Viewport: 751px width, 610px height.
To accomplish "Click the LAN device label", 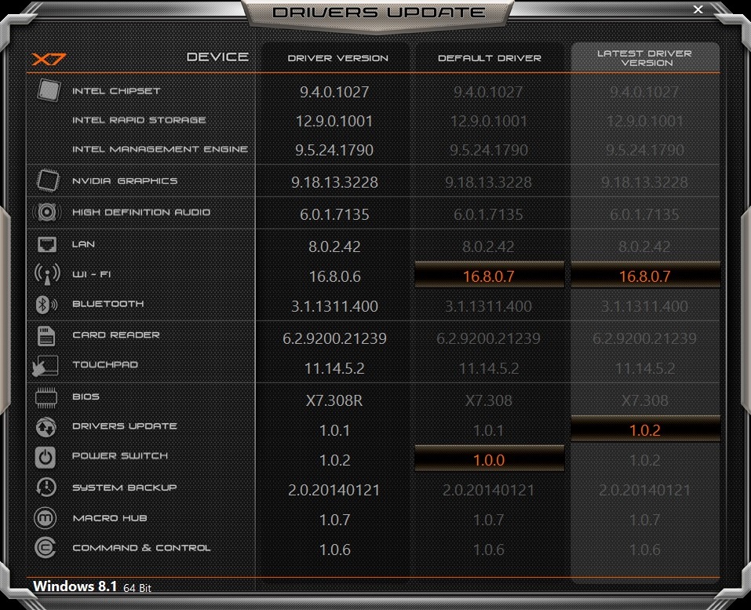I will pyautogui.click(x=83, y=244).
